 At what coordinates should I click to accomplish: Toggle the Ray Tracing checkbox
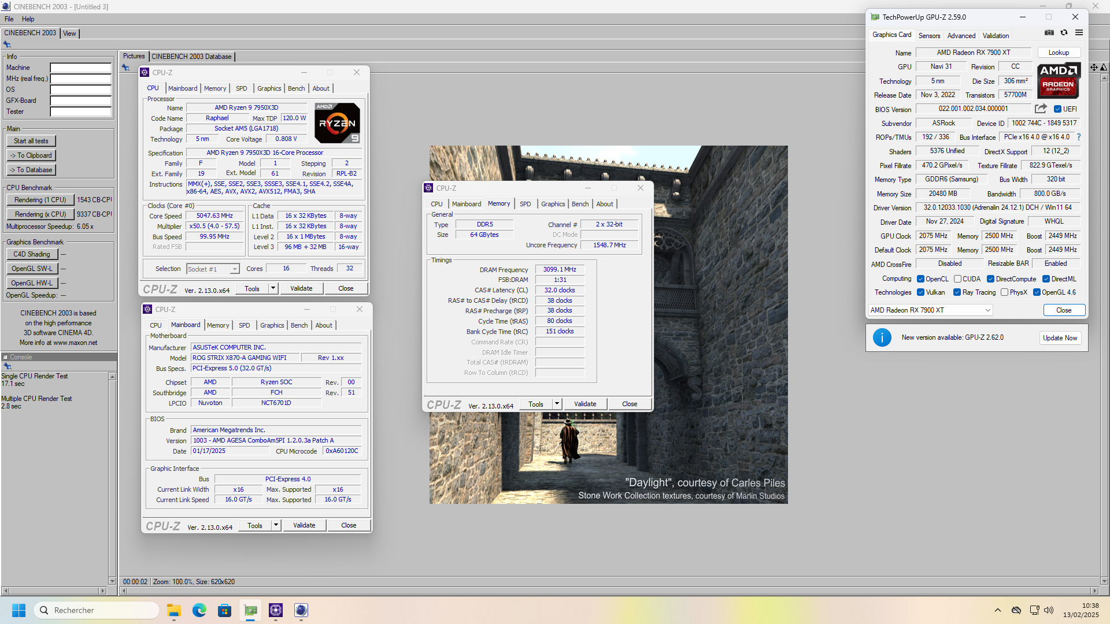(x=957, y=292)
